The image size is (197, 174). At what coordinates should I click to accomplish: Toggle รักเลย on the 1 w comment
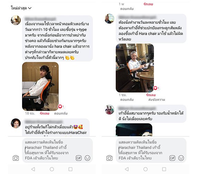(148, 4)
